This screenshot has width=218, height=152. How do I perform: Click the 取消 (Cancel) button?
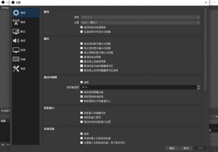click(186, 148)
